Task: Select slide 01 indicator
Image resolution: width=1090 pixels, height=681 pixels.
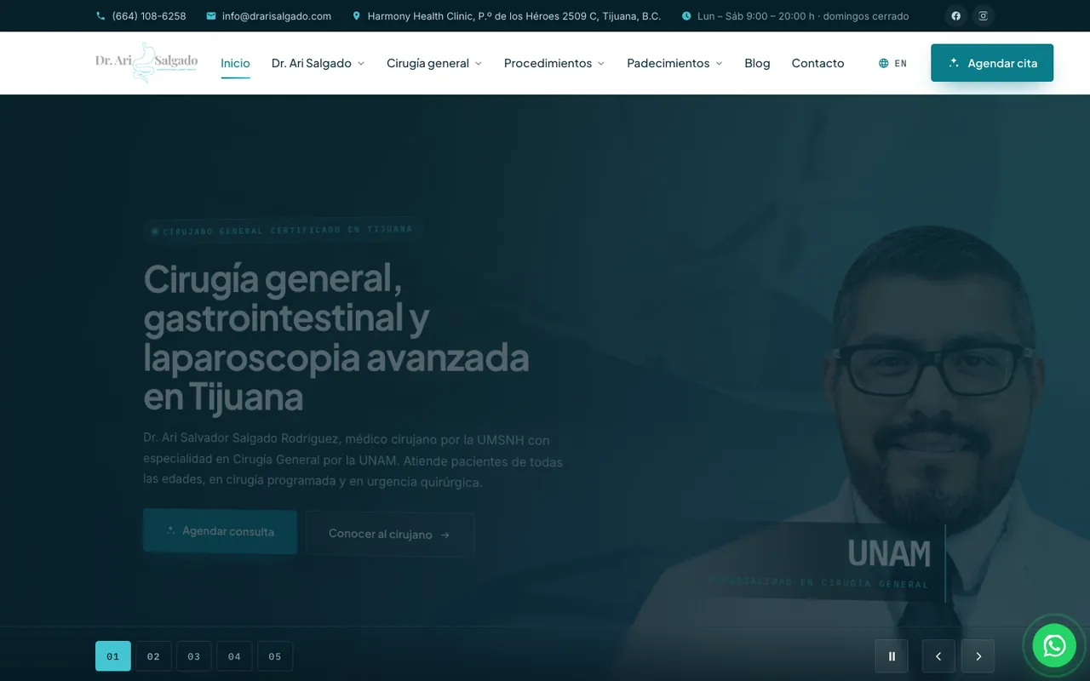Action: tap(113, 656)
